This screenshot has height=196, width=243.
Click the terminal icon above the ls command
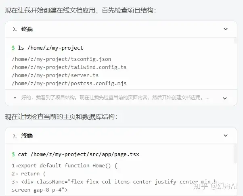click(x=15, y=29)
